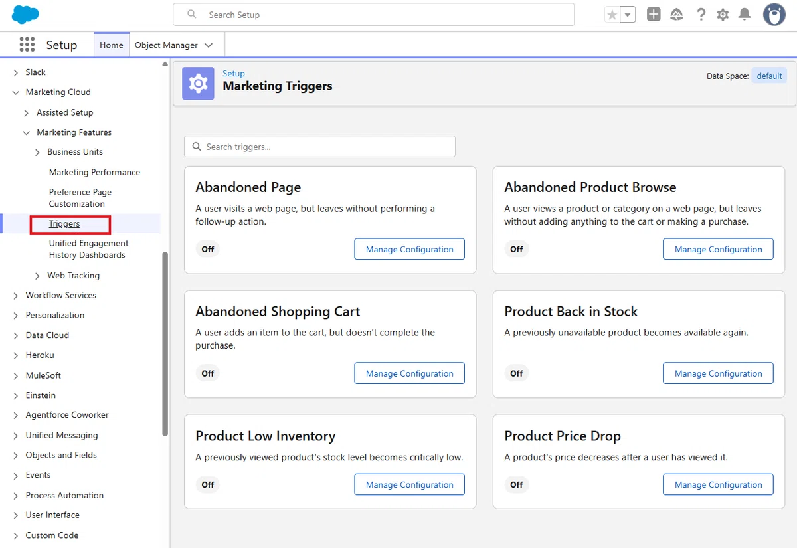Open Preference Page Customization in sidebar
Image resolution: width=797 pixels, height=548 pixels.
80,198
